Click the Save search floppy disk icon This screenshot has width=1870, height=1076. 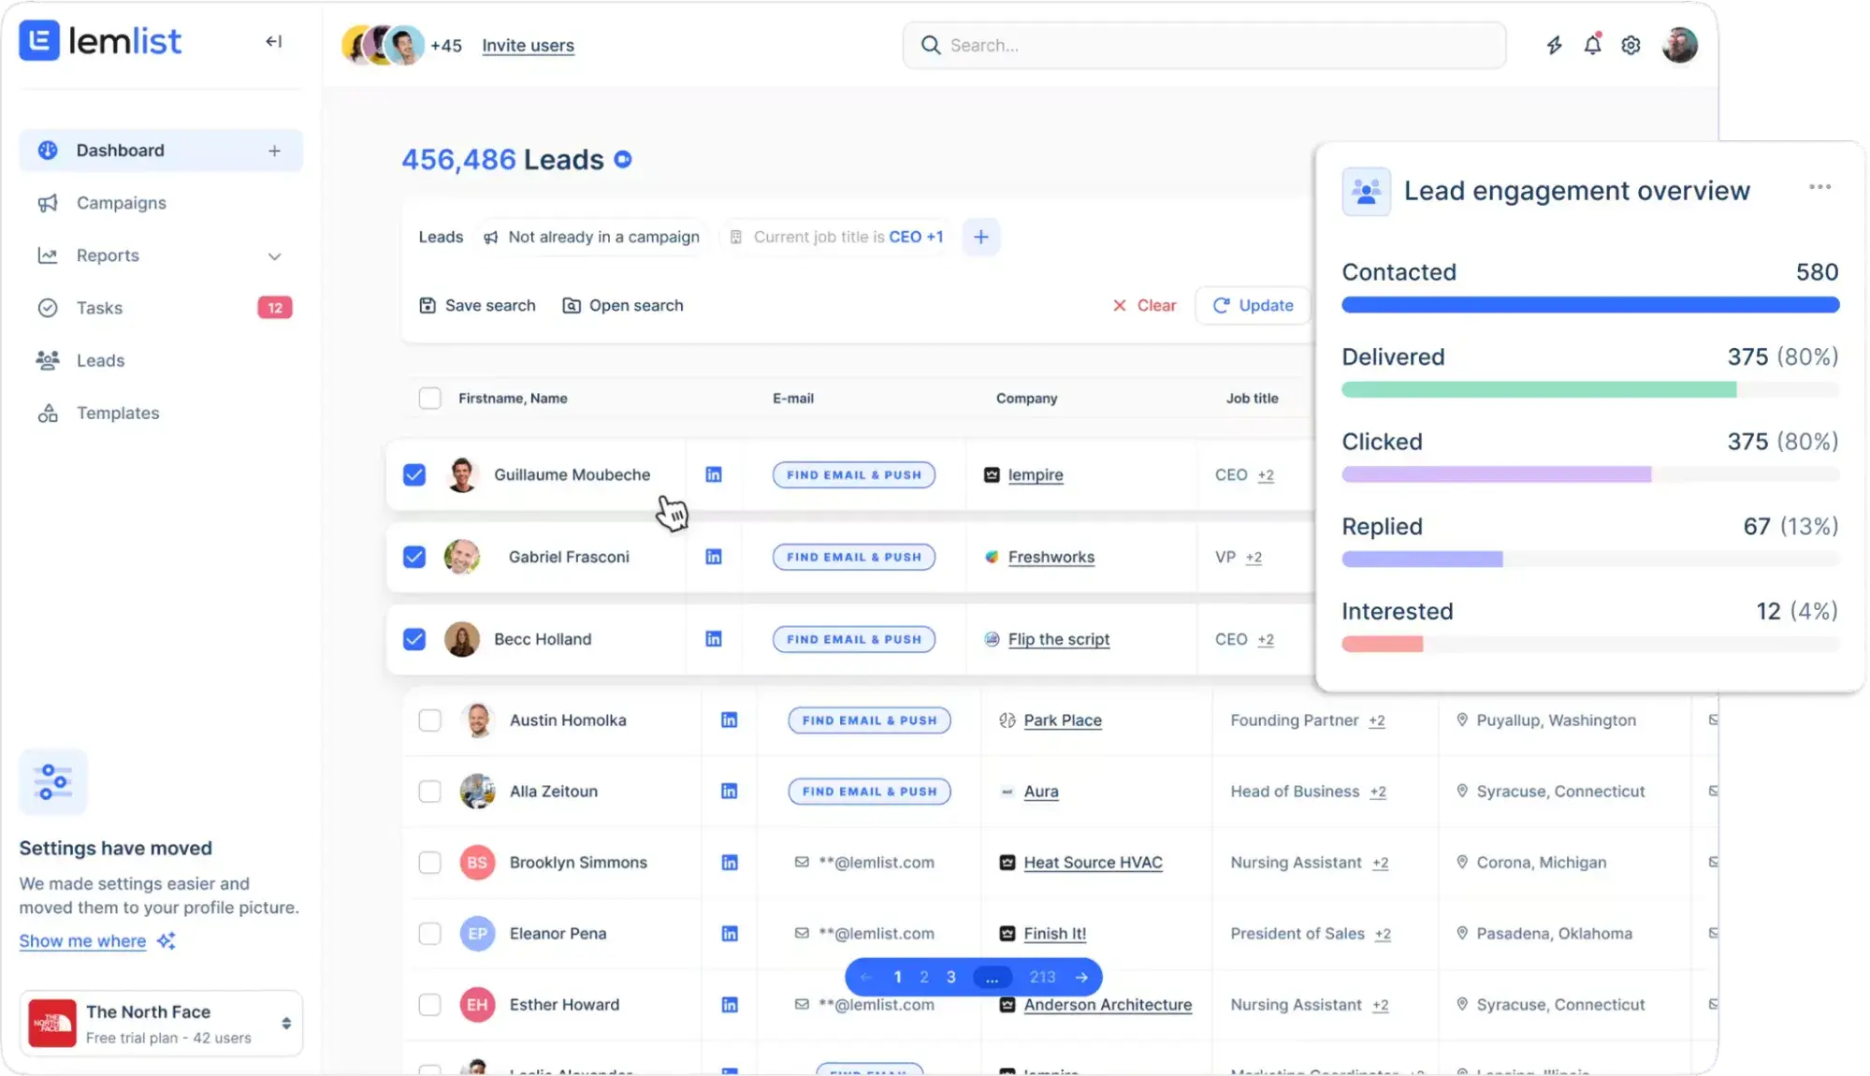[428, 305]
